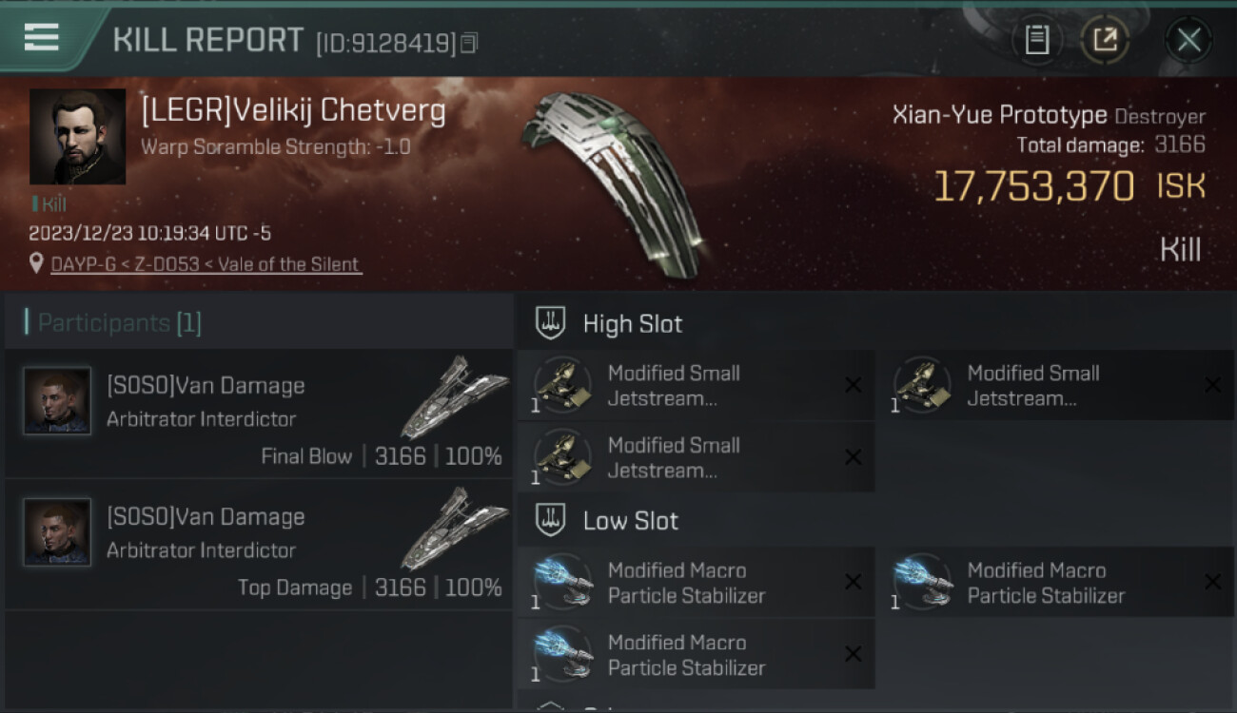Select the first Modified Macro Particle Stabilizer

[x=696, y=583]
